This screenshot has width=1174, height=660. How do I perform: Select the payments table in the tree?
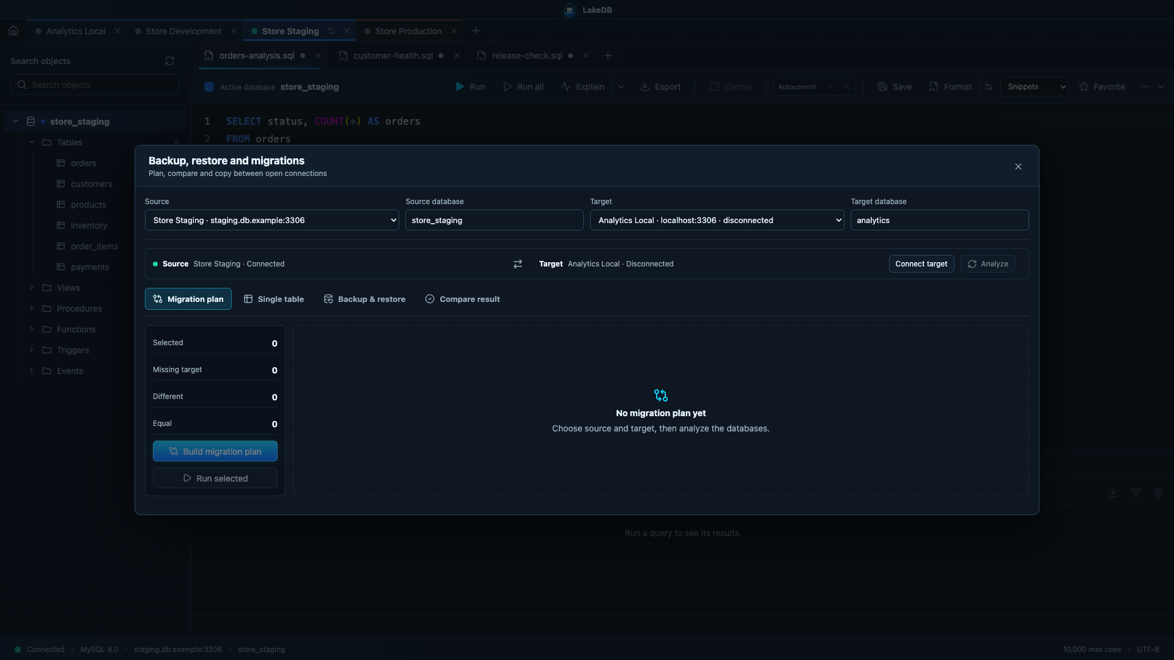tap(90, 267)
